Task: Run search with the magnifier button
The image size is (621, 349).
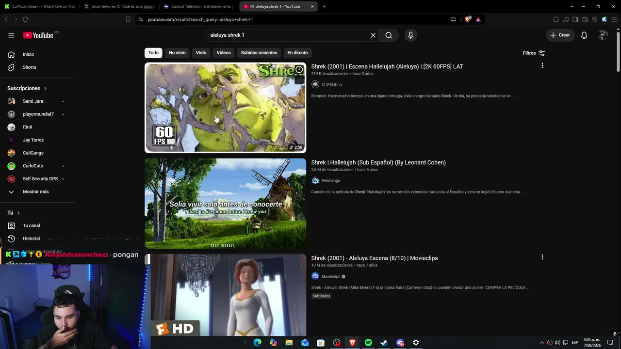Action: pos(389,35)
